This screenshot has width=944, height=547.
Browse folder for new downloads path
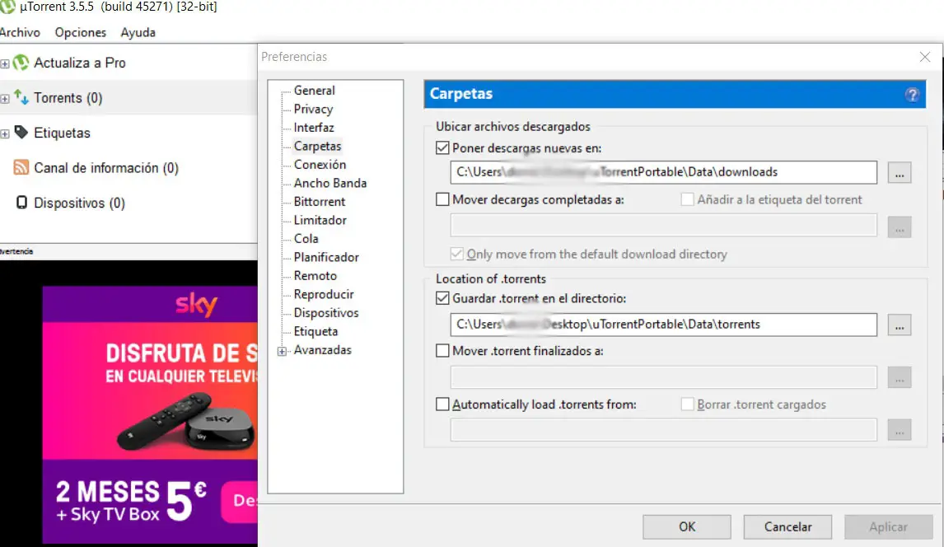tap(900, 173)
